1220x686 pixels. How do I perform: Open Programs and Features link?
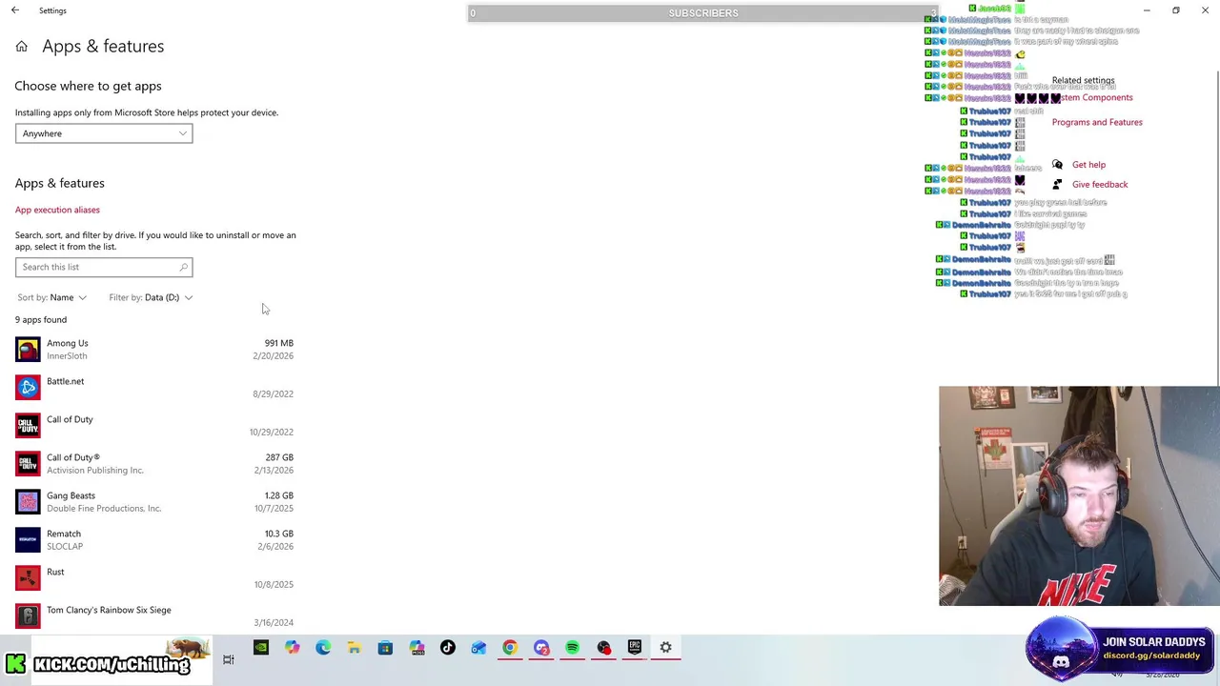click(x=1097, y=122)
